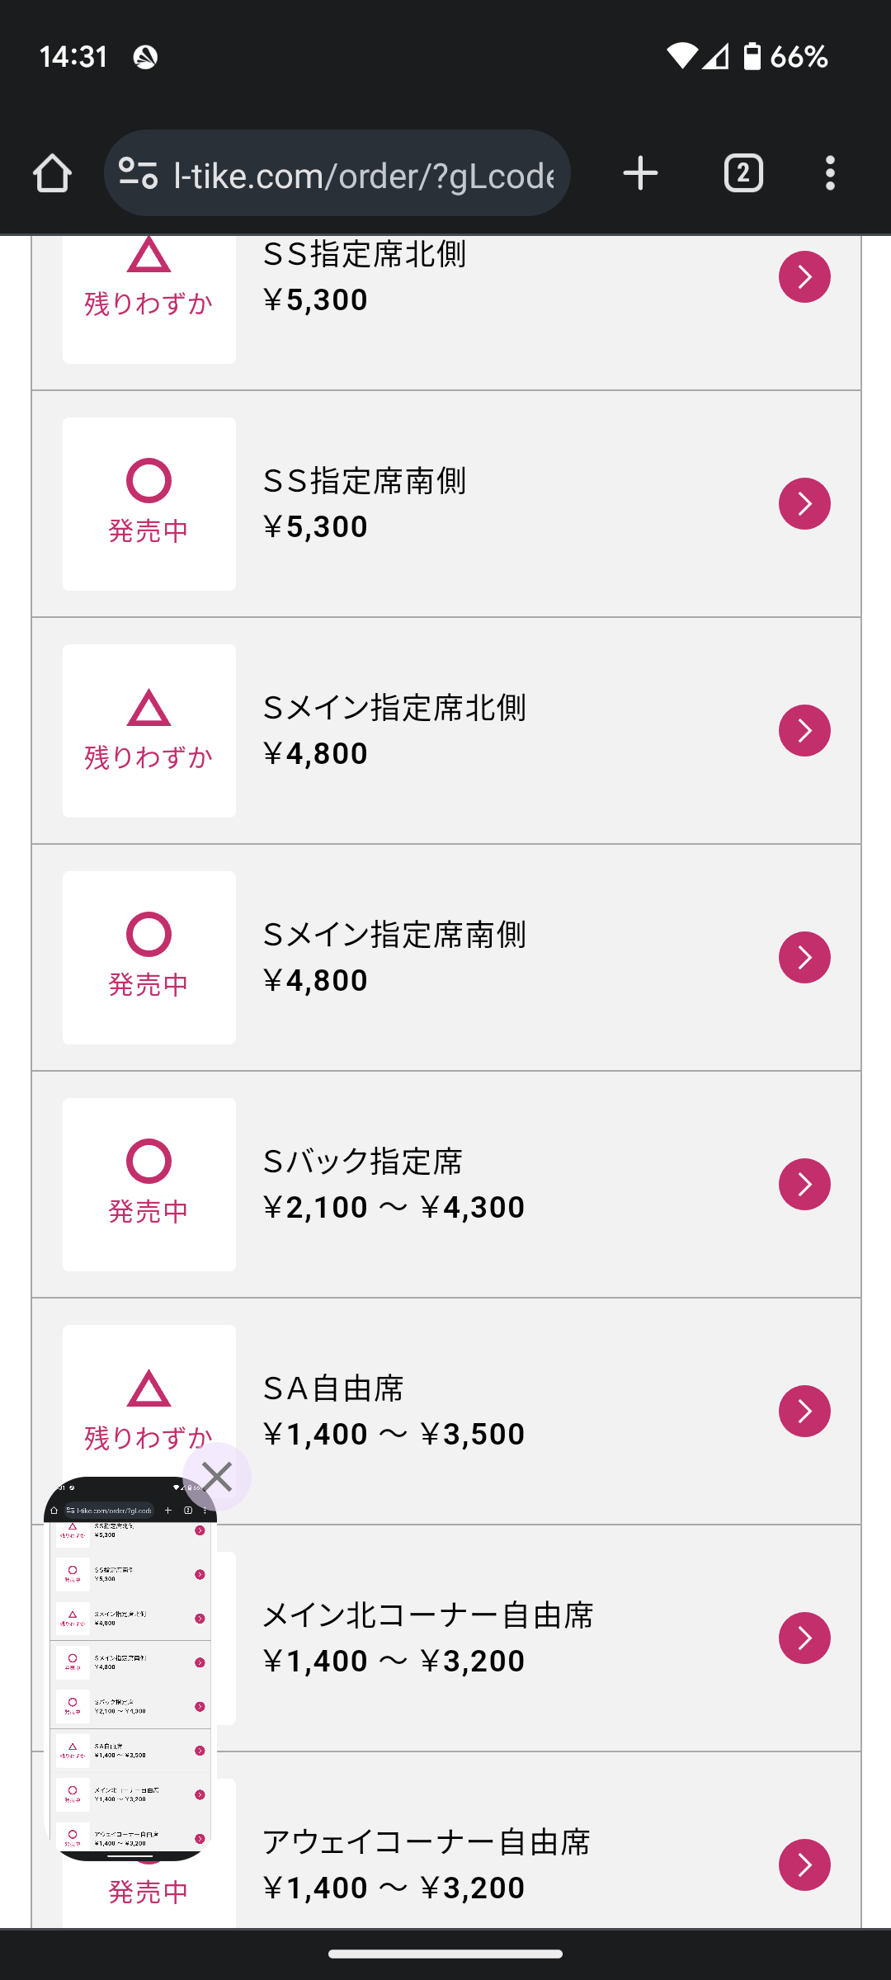This screenshot has height=1980, width=891.
Task: Tap the browser home icon
Action: point(52,174)
